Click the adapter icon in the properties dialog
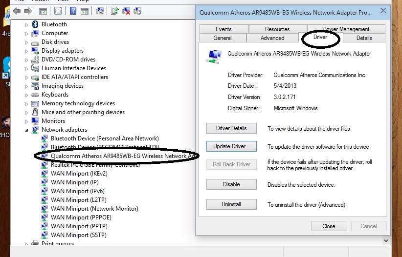Screen dimensions: 402x257 [x=214, y=57]
